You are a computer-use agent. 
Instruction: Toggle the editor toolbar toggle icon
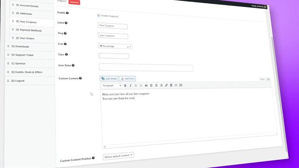[x=181, y=85]
